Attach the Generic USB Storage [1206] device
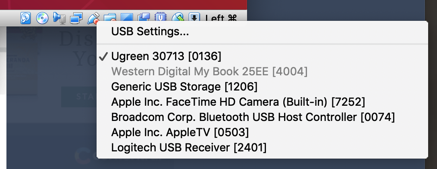This screenshot has height=169, width=437. click(262, 87)
